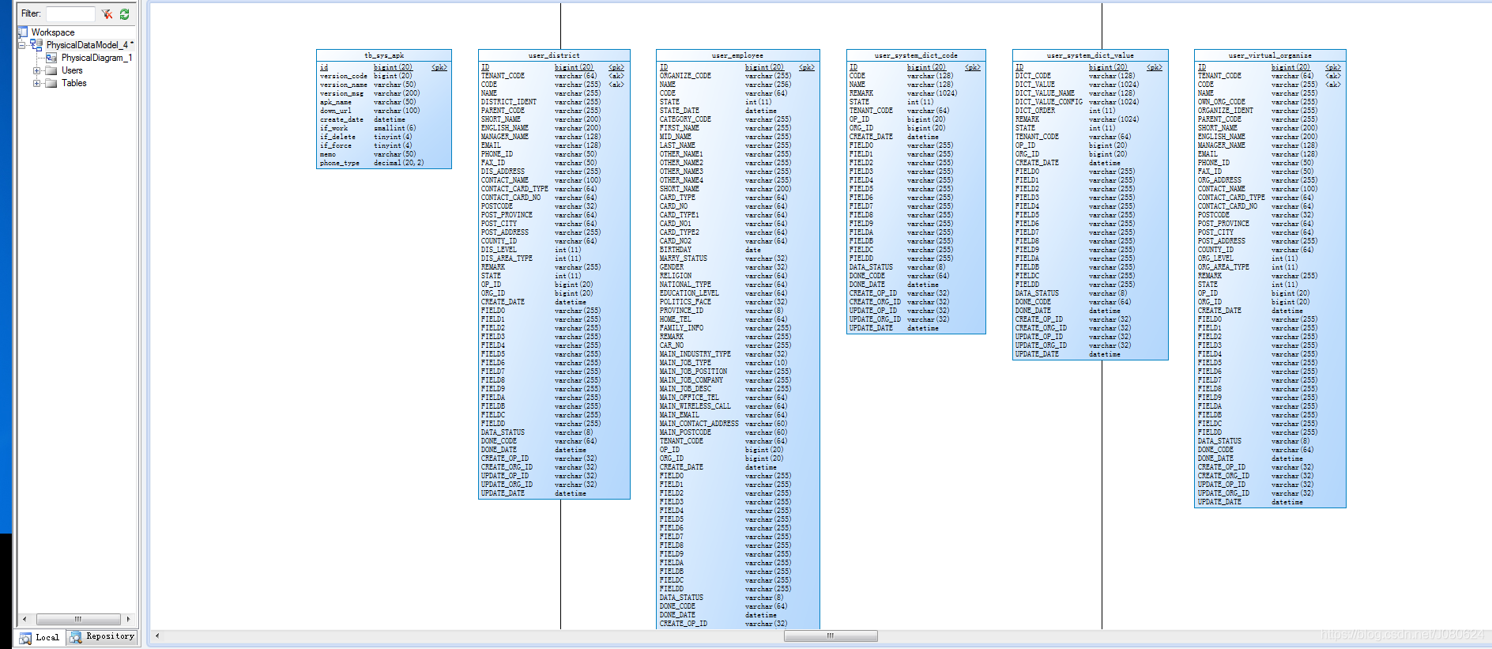Click CATEGORY_CODE column in user_employee
Viewport: 1492px width, 649px height.
tap(685, 119)
